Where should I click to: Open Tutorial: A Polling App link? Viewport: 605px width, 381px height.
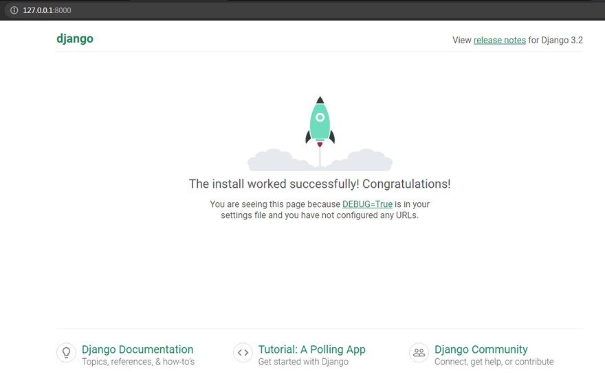[311, 349]
